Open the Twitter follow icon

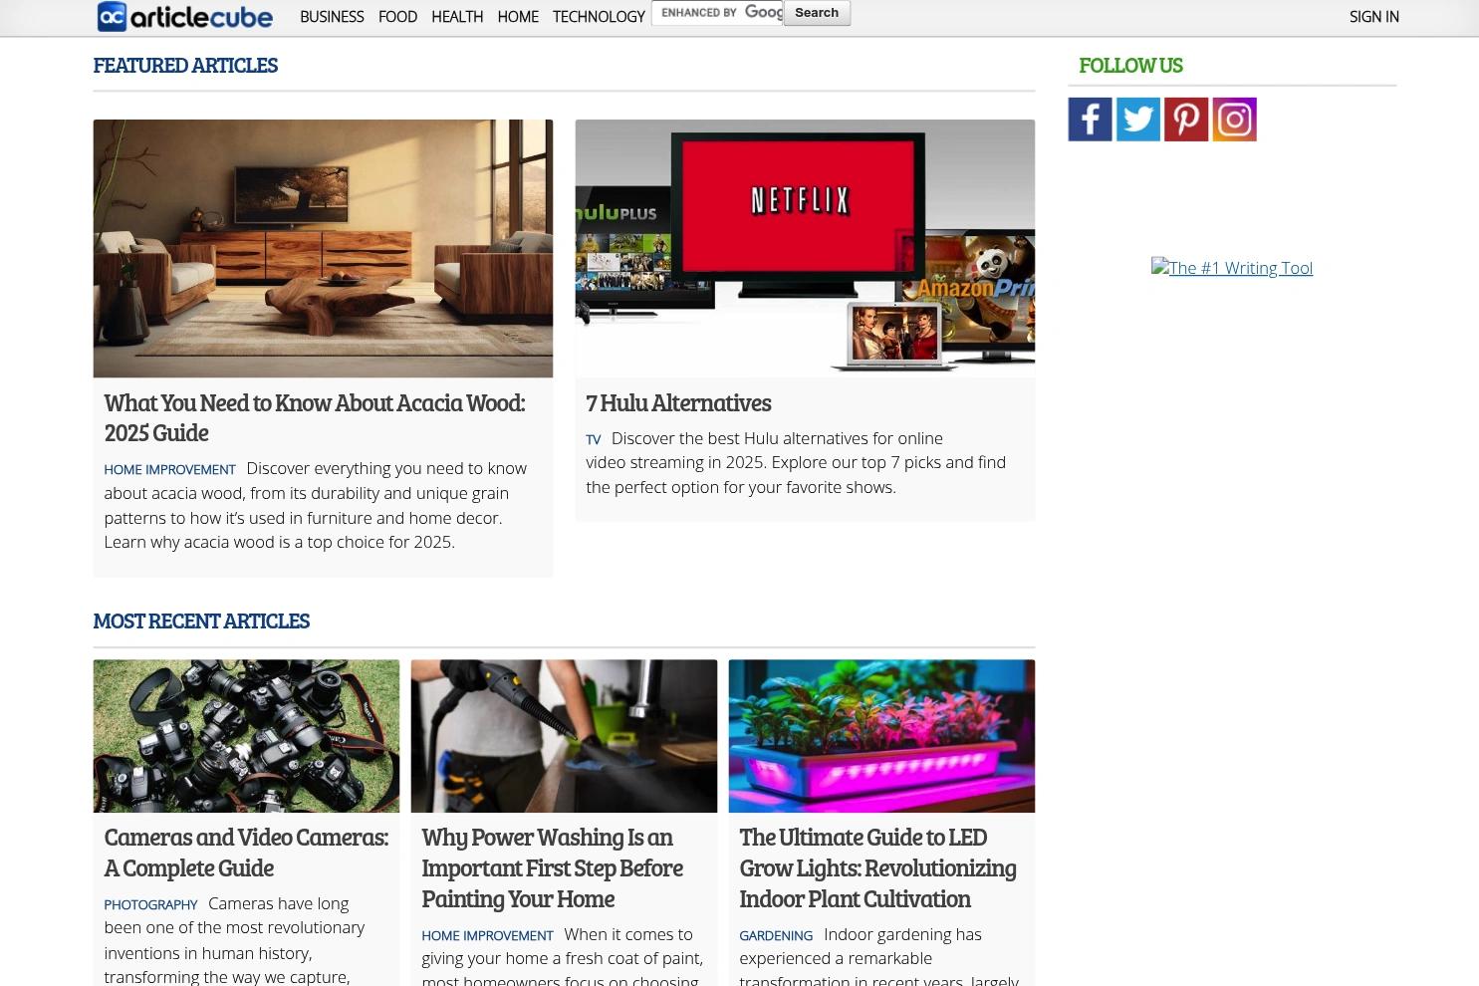pyautogui.click(x=1137, y=120)
